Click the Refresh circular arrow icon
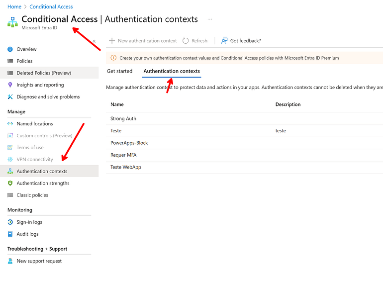Screen dimensions: 383x282 point(186,41)
